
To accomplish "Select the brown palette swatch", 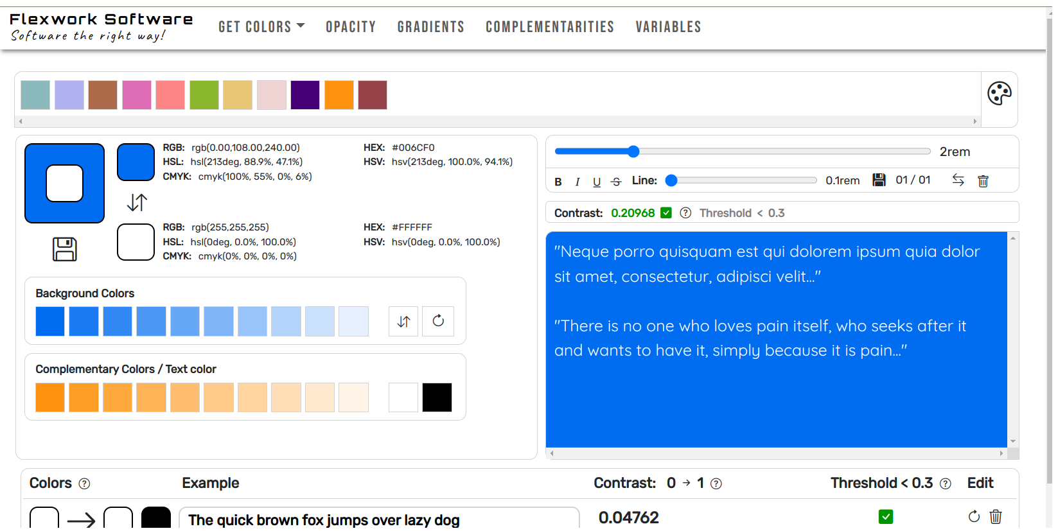I will (x=103, y=95).
